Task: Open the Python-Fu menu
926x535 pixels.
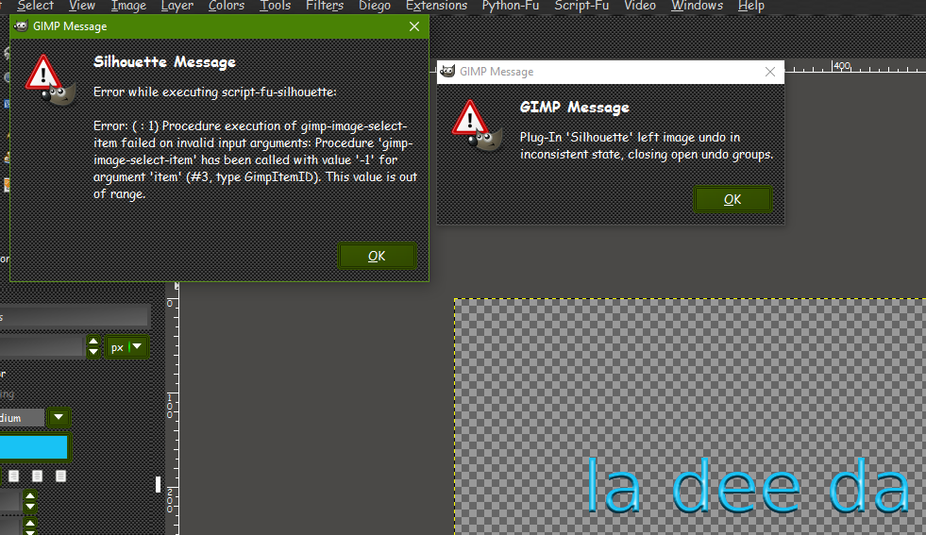Action: 511,6
